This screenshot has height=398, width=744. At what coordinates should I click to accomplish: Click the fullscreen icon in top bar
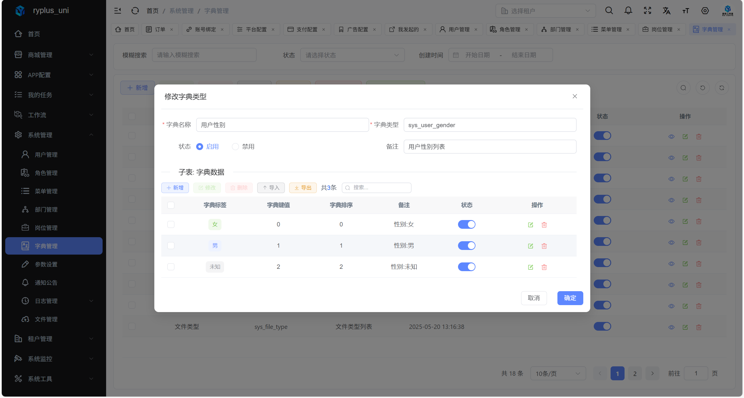click(647, 11)
